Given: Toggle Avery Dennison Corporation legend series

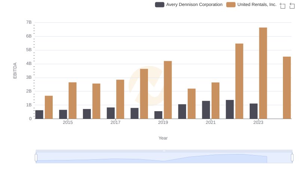Looking at the screenshot, I should [189, 4].
